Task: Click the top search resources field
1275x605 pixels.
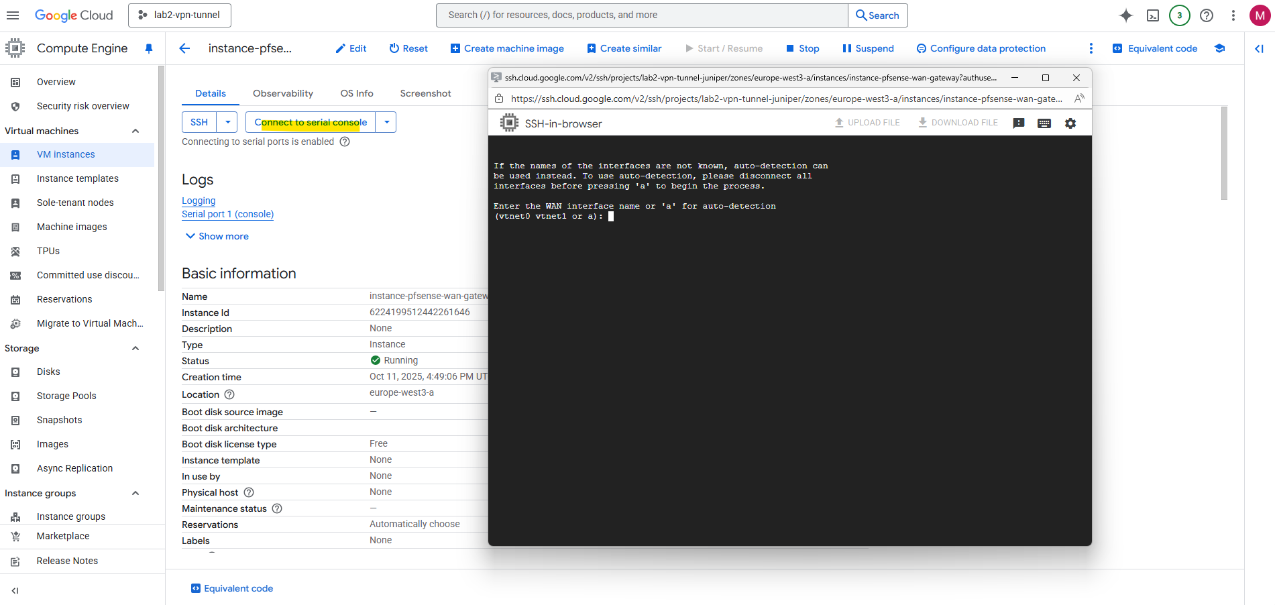Action: tap(641, 15)
